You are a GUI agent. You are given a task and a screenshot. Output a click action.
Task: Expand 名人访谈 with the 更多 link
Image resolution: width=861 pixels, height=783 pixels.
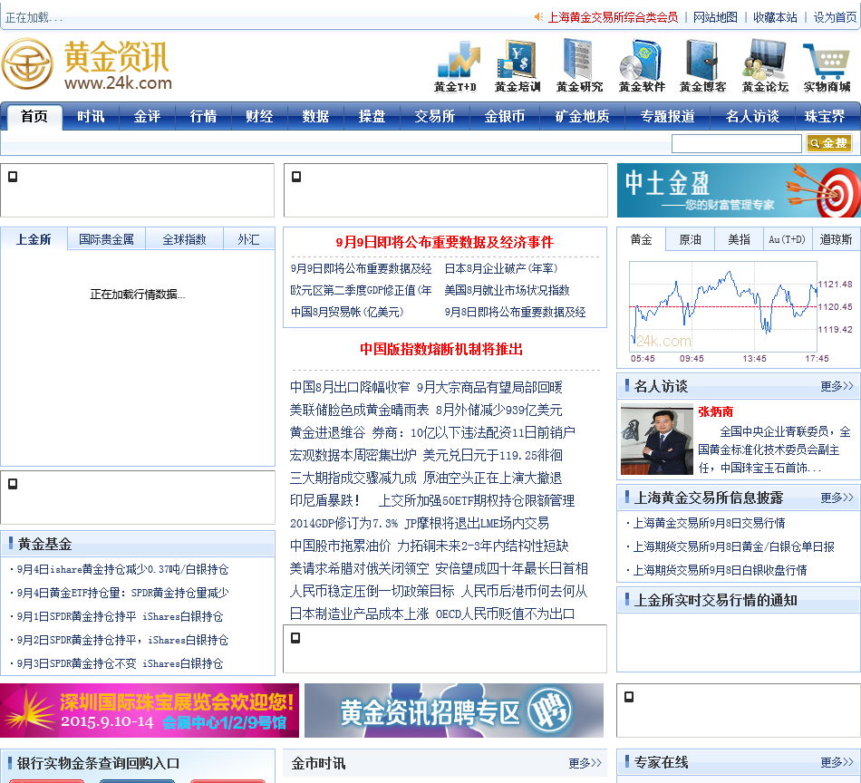836,386
